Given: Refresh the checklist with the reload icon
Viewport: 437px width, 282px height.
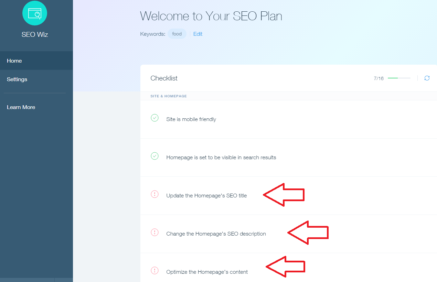Looking at the screenshot, I should [x=427, y=78].
